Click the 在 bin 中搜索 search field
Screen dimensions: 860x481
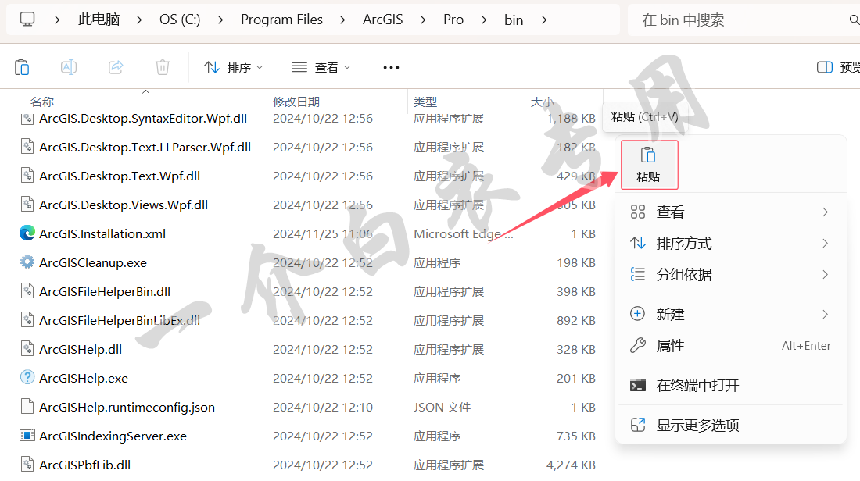[744, 20]
